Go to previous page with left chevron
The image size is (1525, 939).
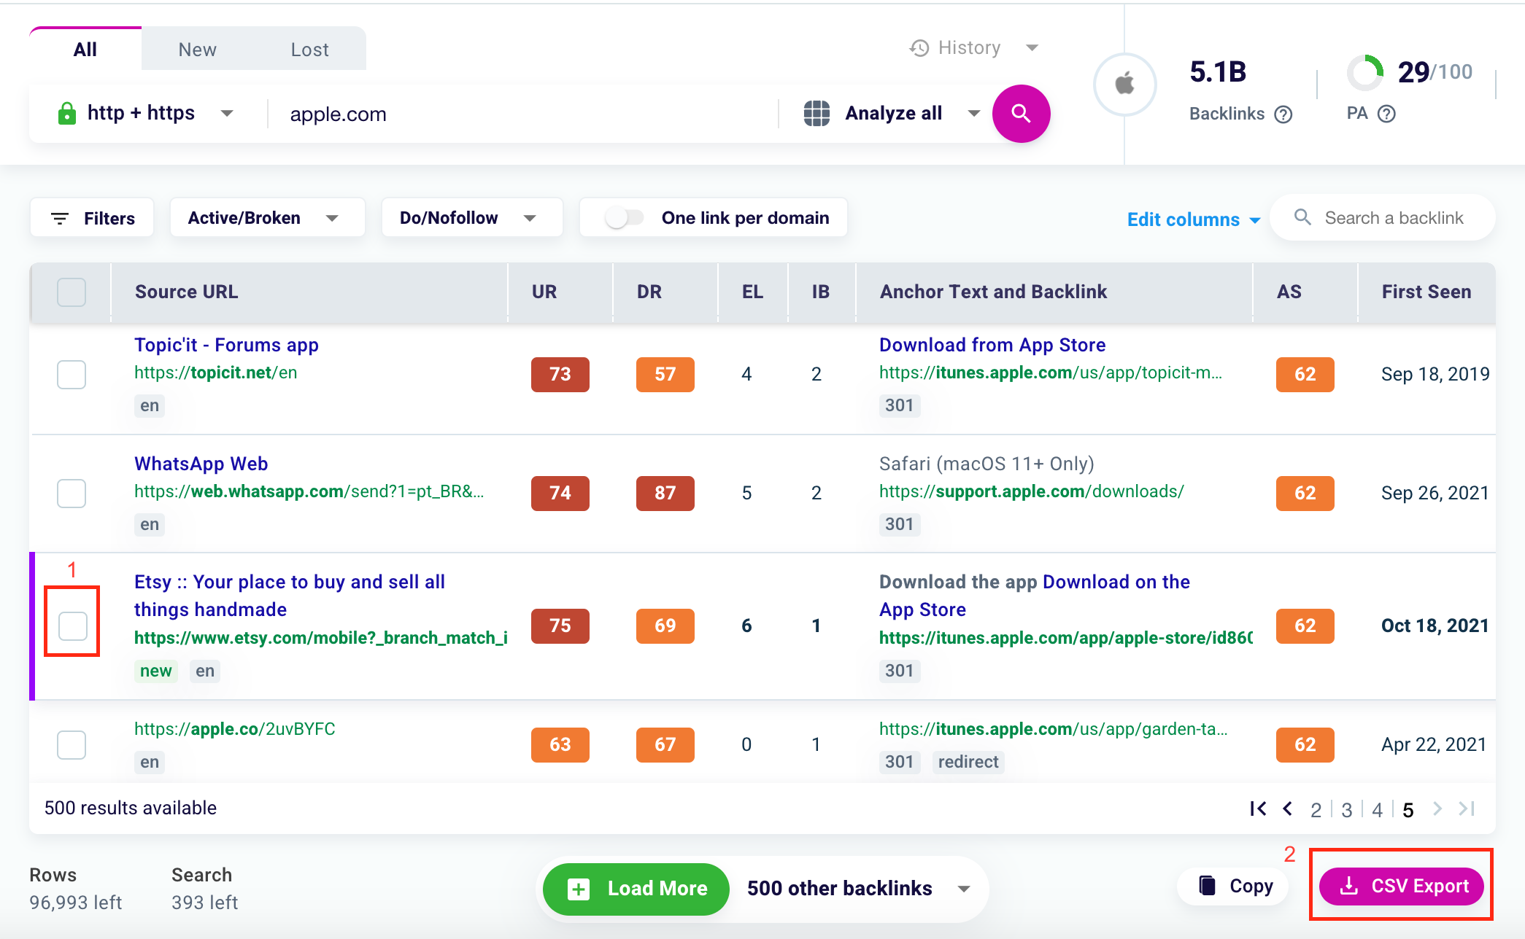[1288, 809]
